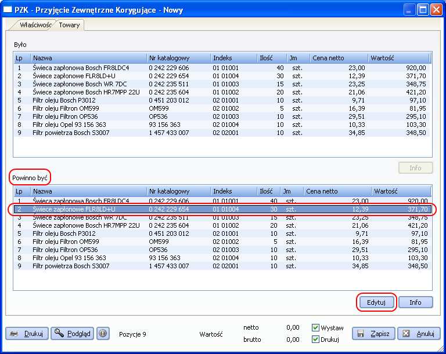Screen dimensions: 446x354
Task: Select Filtr oleju Filtron OM599 in Powinno być table
Action: pyautogui.click(x=223, y=242)
